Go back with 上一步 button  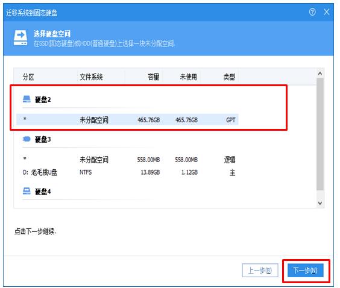tap(260, 271)
